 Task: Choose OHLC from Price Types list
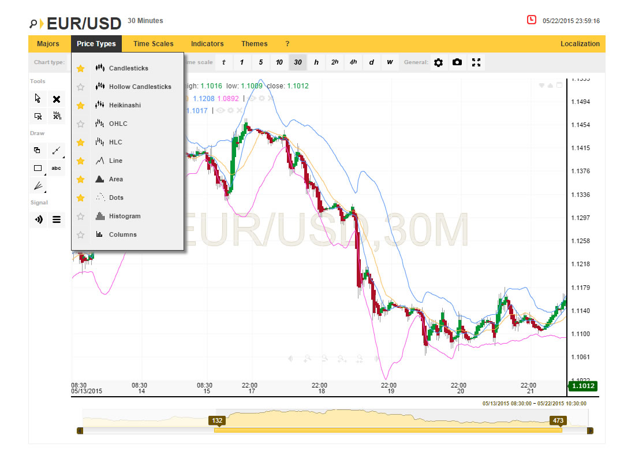coord(118,124)
